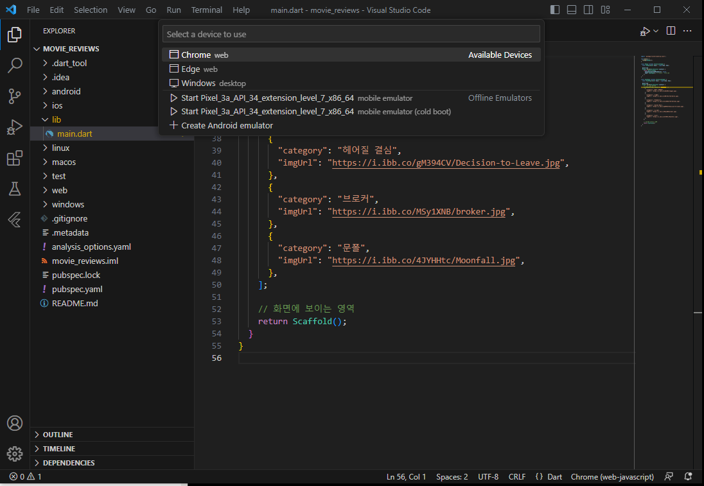Viewport: 704px width, 486px height.
Task: Expand the DEPENDENCIES section
Action: 112,463
